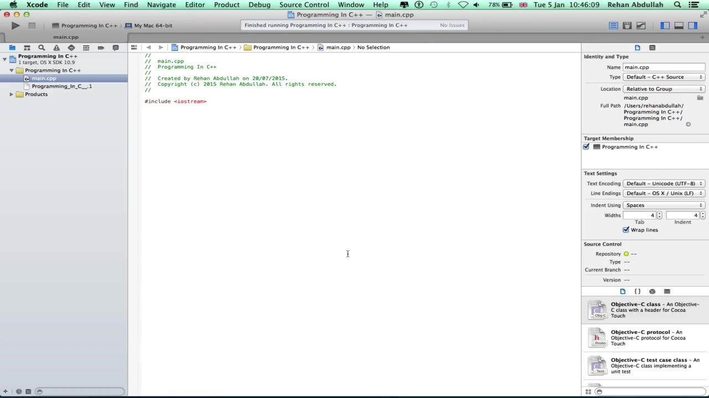Open the Test navigator
Image resolution: width=709 pixels, height=398 pixels.
click(71, 48)
